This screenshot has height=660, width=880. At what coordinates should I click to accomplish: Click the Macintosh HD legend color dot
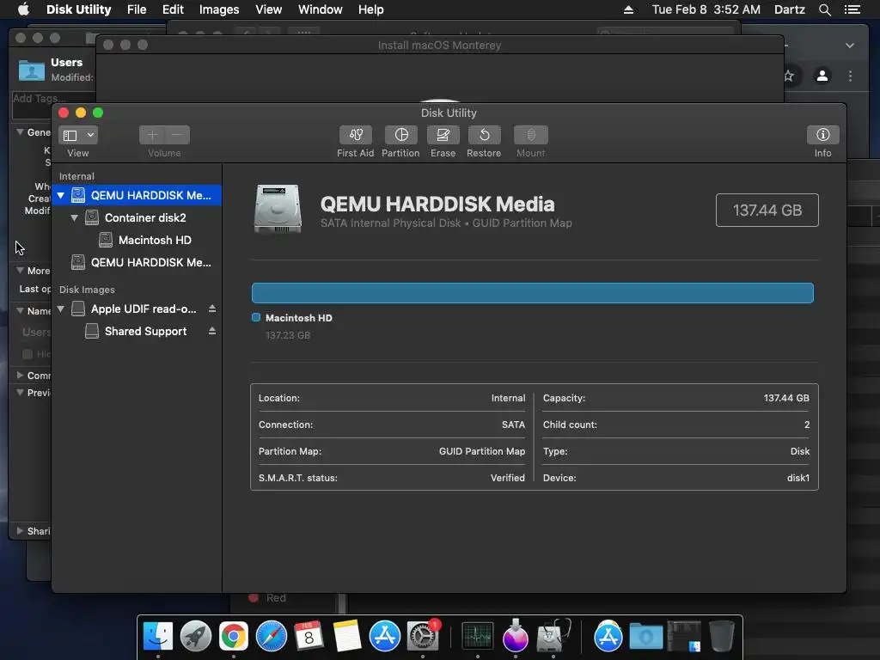(256, 318)
